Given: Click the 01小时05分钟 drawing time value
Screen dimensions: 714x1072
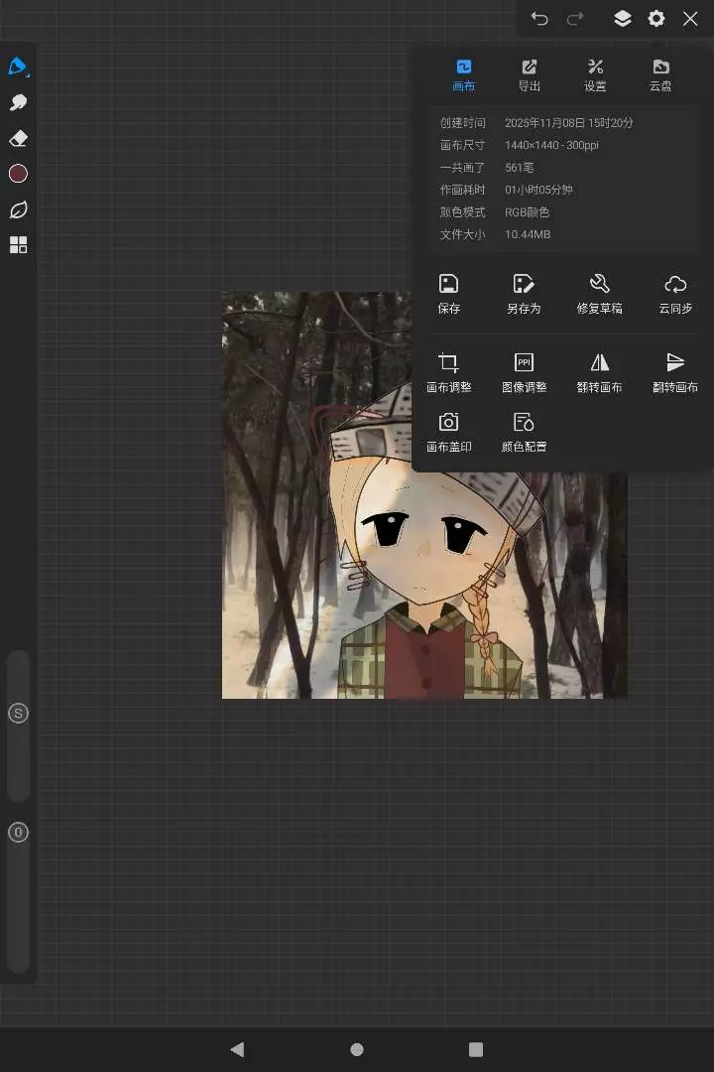Looking at the screenshot, I should click(x=538, y=190).
